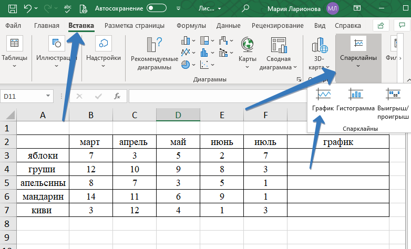Select the Вставка tab
411x249 pixels.
[x=81, y=25]
